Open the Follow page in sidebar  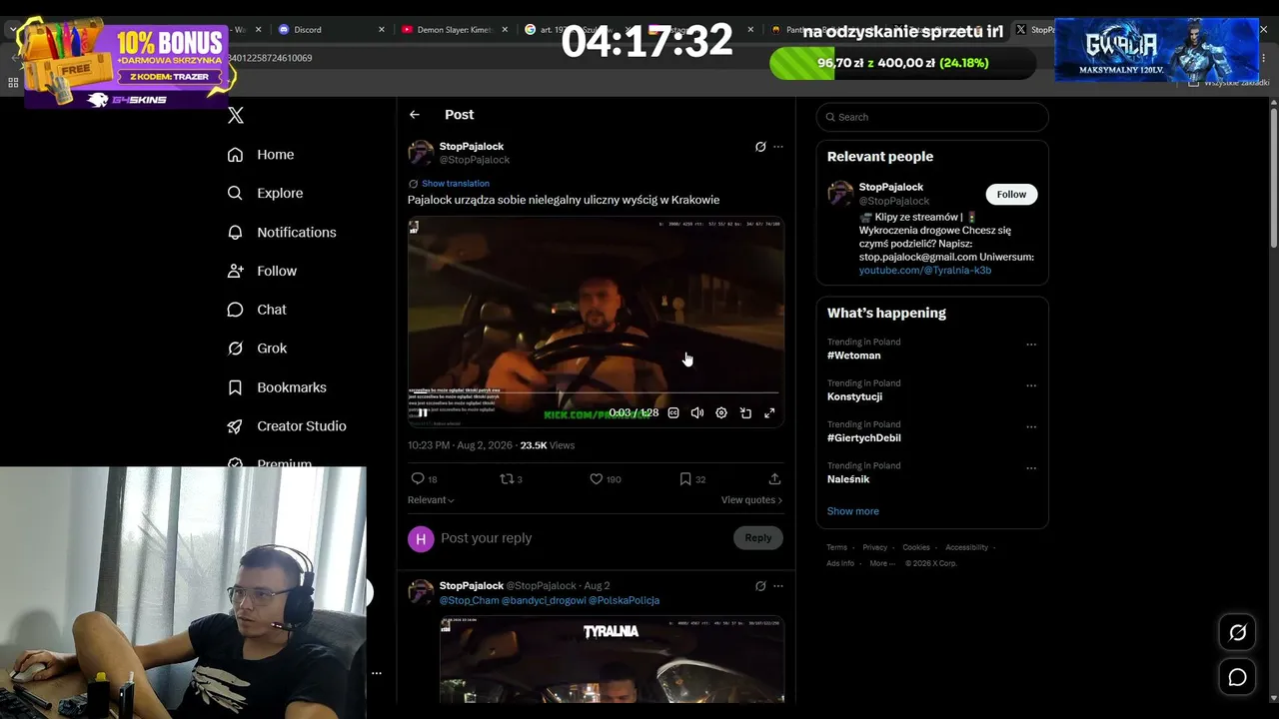point(262,271)
